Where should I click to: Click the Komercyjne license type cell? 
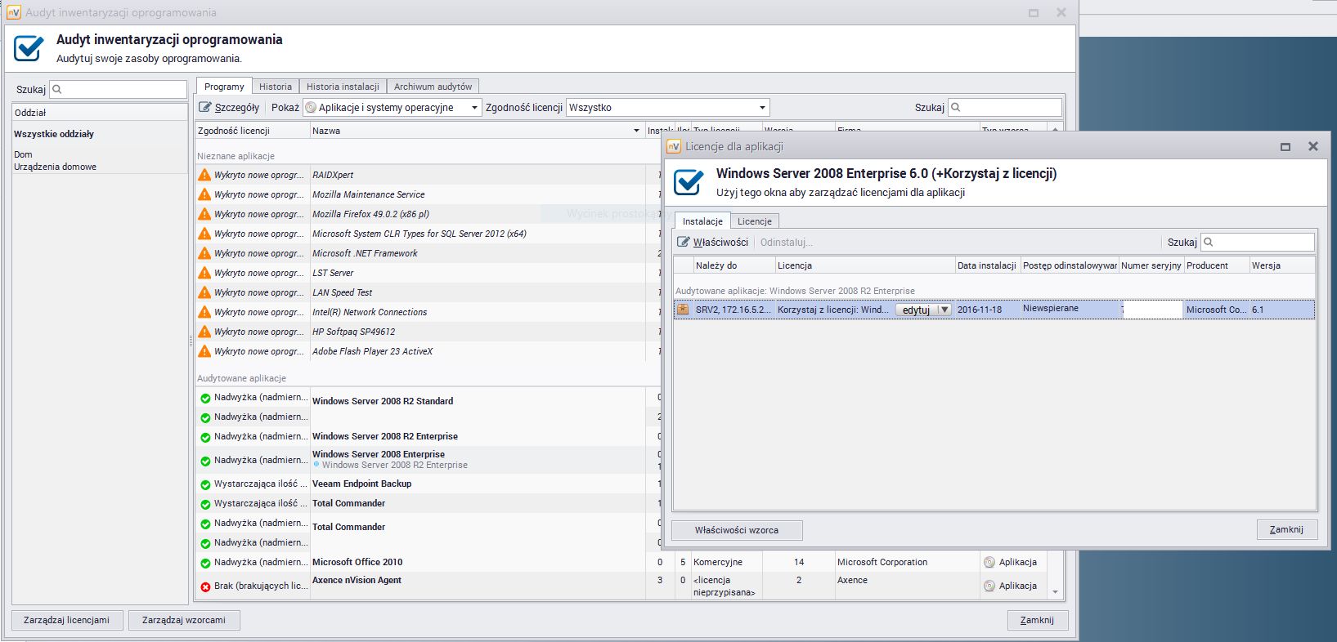(727, 562)
